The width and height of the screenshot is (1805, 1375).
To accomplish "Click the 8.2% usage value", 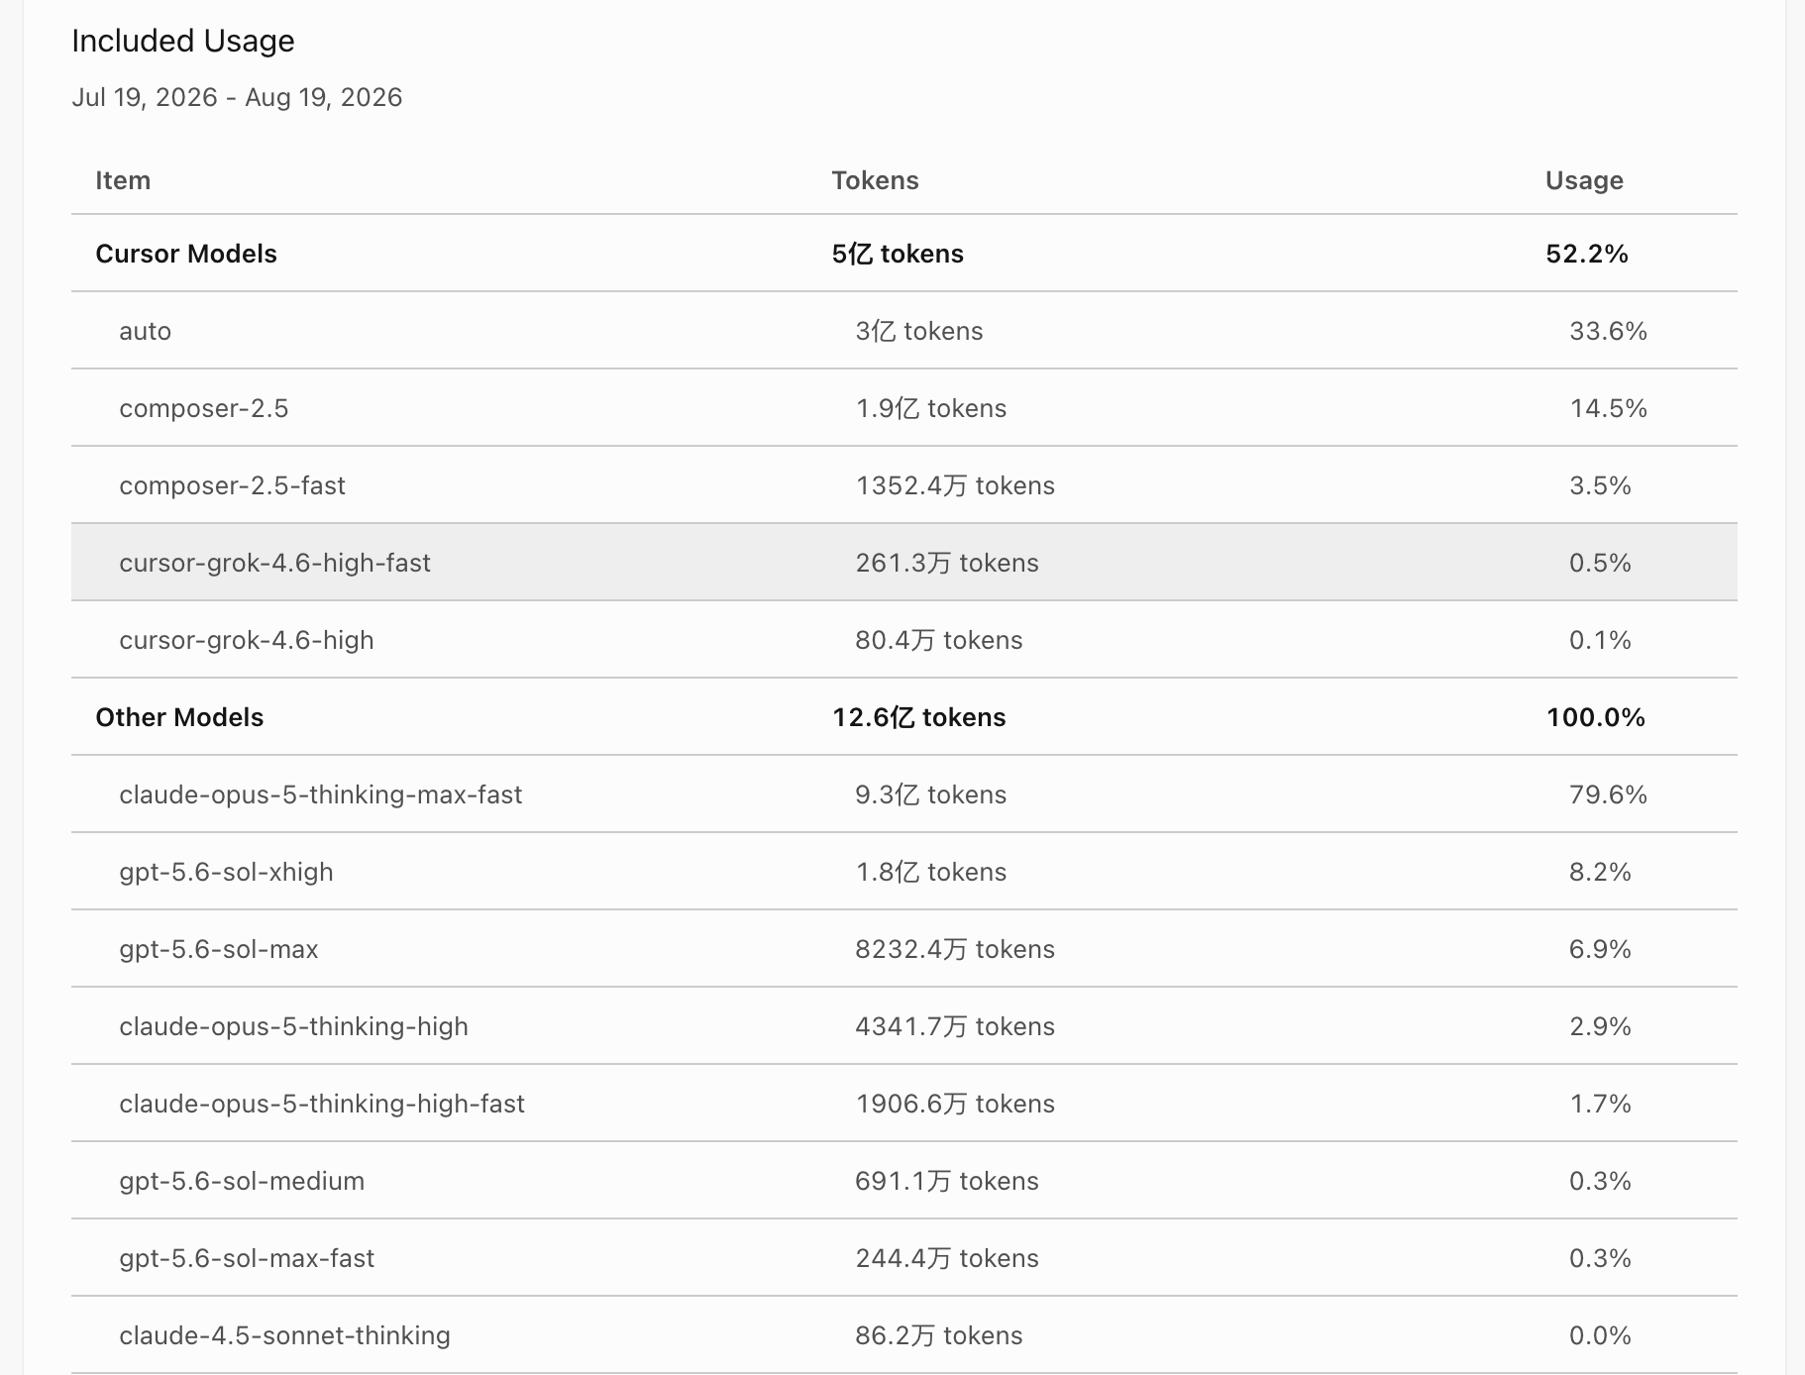I will coord(1600,872).
